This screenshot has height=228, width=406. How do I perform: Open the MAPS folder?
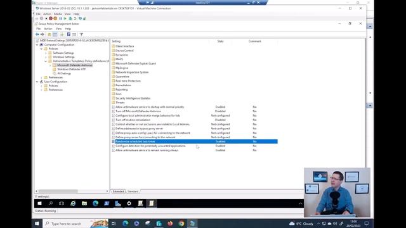click(x=119, y=59)
